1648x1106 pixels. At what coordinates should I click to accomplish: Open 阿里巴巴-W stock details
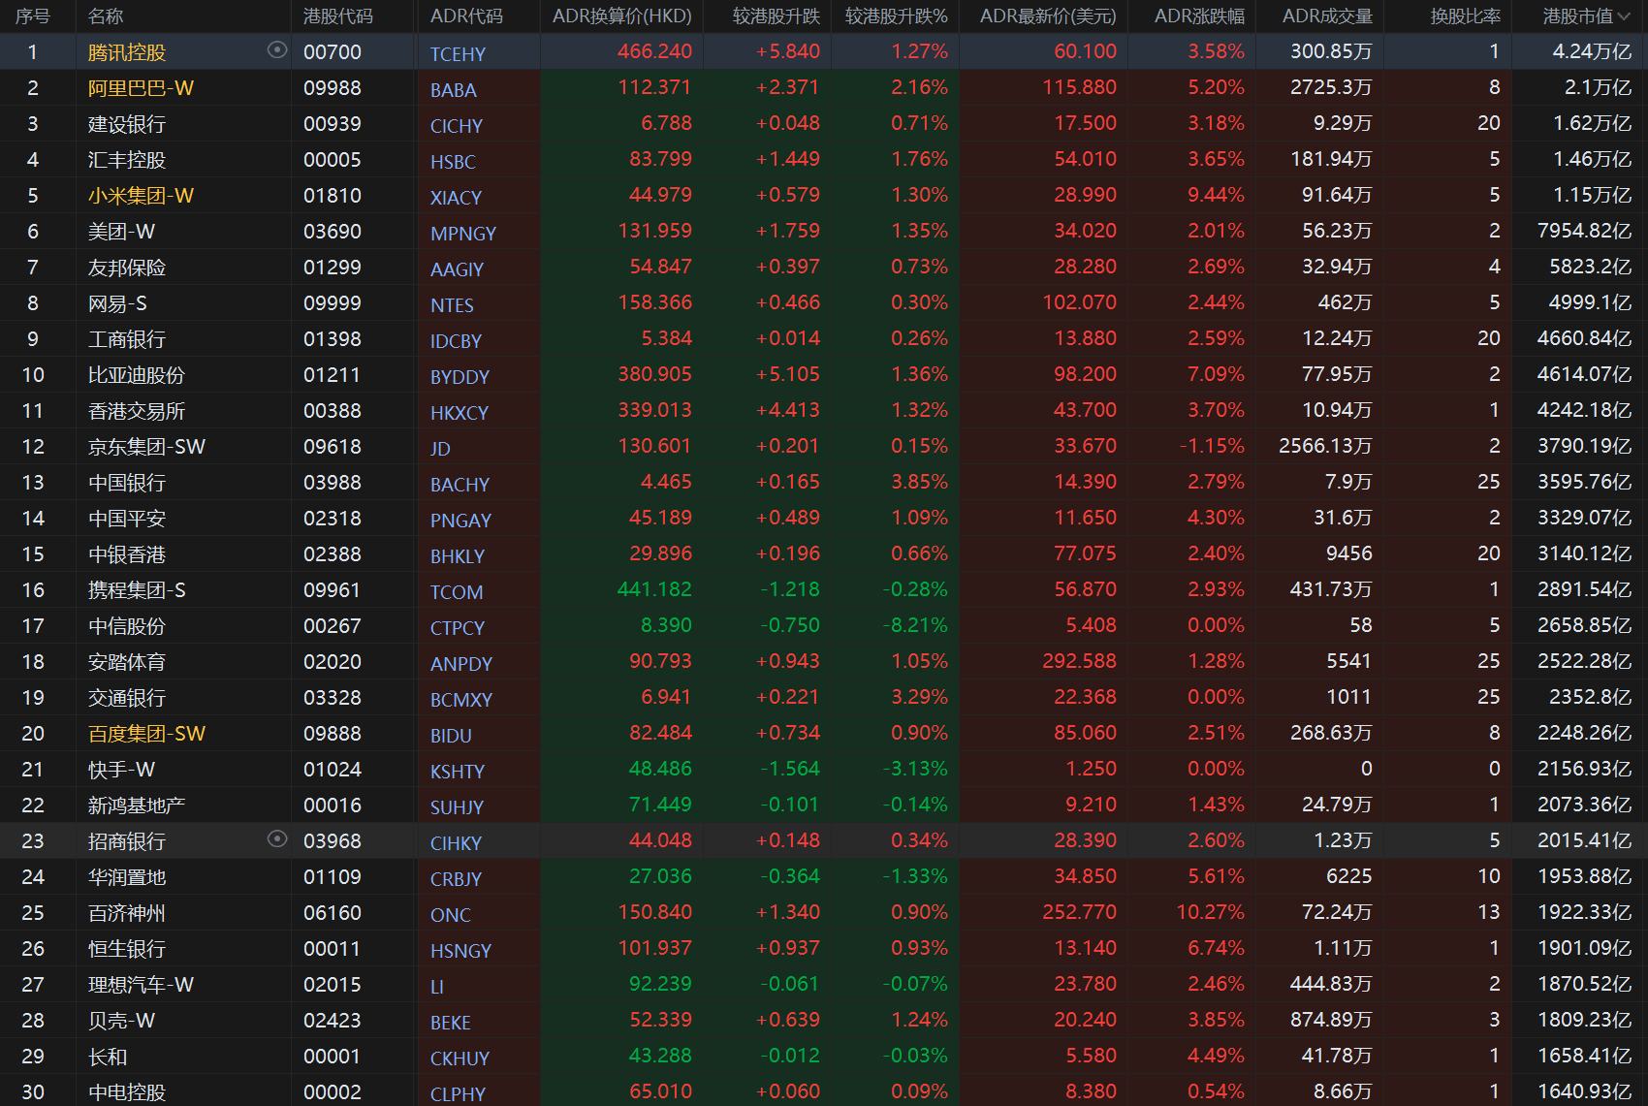[141, 88]
